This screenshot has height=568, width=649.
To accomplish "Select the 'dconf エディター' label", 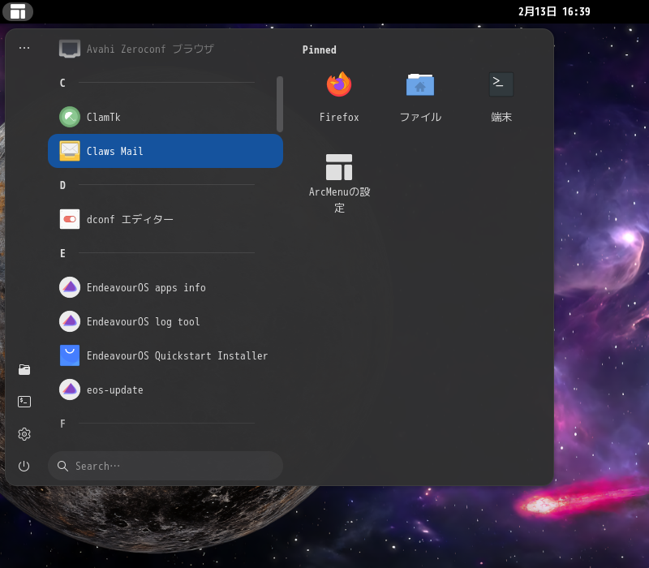I will [x=130, y=219].
